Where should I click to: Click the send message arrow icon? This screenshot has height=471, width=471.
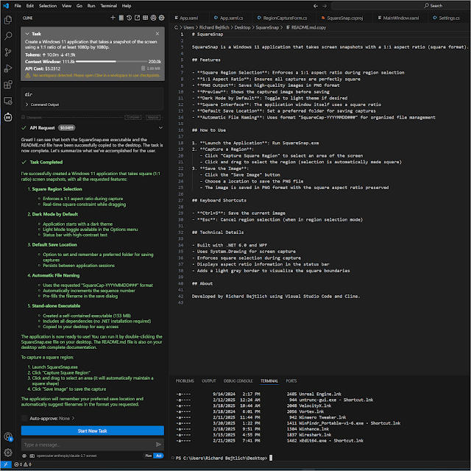coord(159,445)
